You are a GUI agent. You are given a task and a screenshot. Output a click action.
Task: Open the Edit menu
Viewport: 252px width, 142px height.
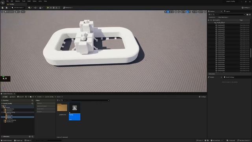tap(12, 1)
